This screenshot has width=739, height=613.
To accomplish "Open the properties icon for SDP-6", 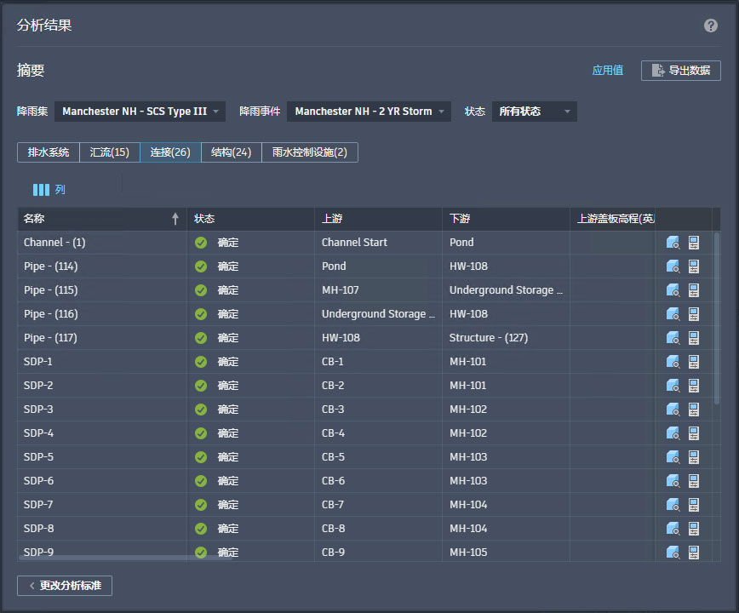I will point(694,481).
